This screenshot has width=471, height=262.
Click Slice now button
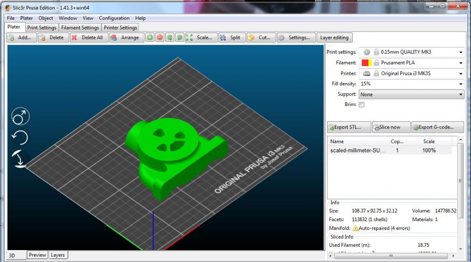click(391, 127)
